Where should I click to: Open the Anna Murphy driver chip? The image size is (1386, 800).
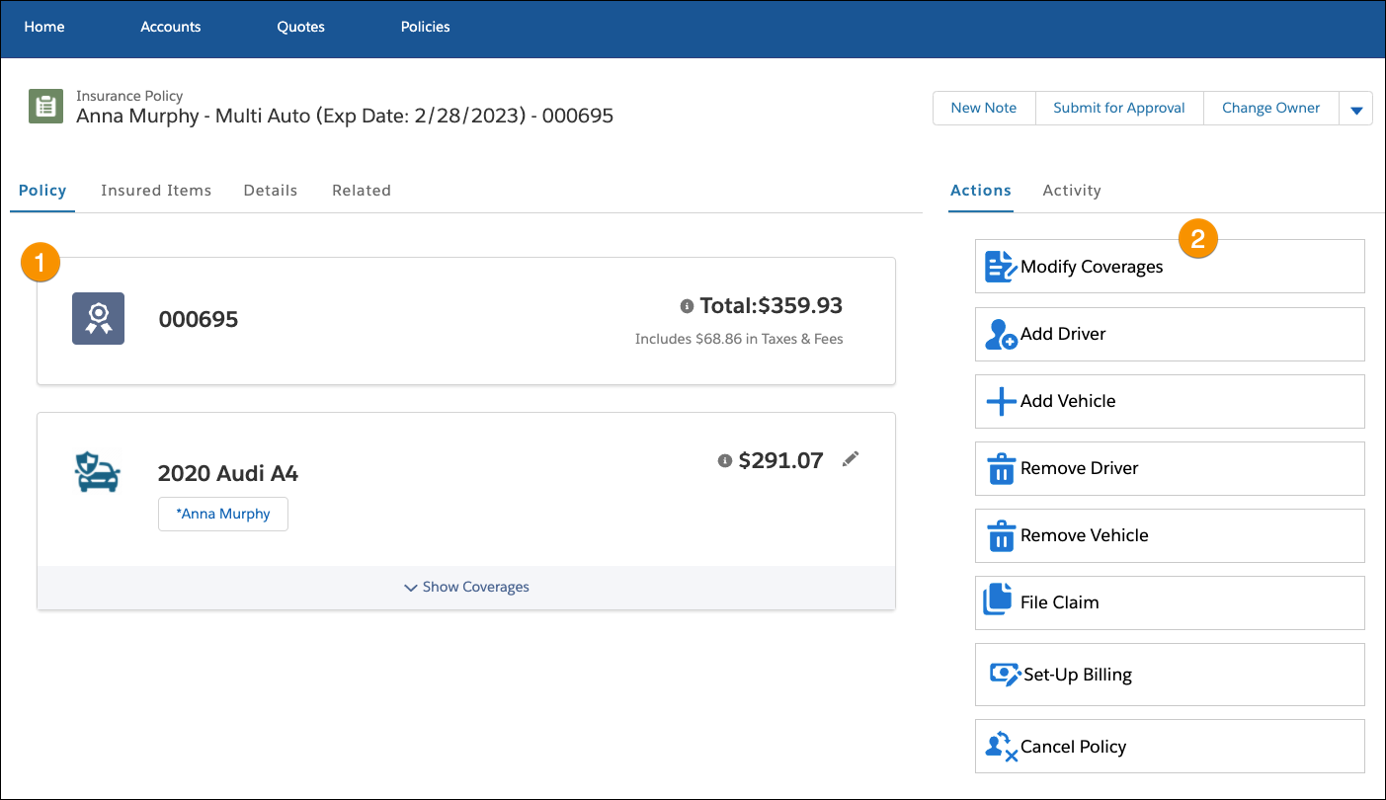[x=222, y=514]
